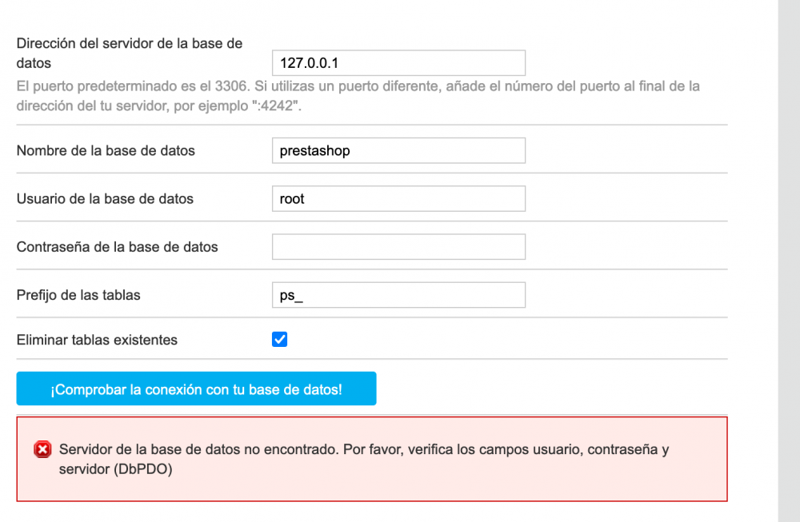
Task: Select the table prefix field showing ps_
Action: 398,294
